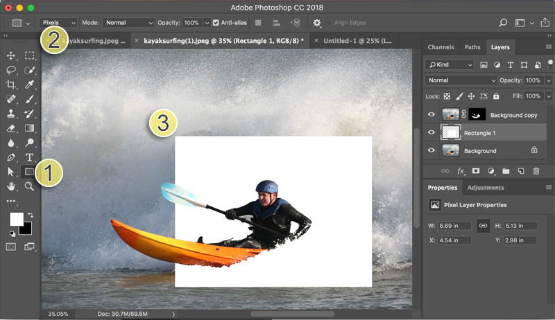The width and height of the screenshot is (555, 320).
Task: Select the Horizontal Type tool
Action: [29, 157]
